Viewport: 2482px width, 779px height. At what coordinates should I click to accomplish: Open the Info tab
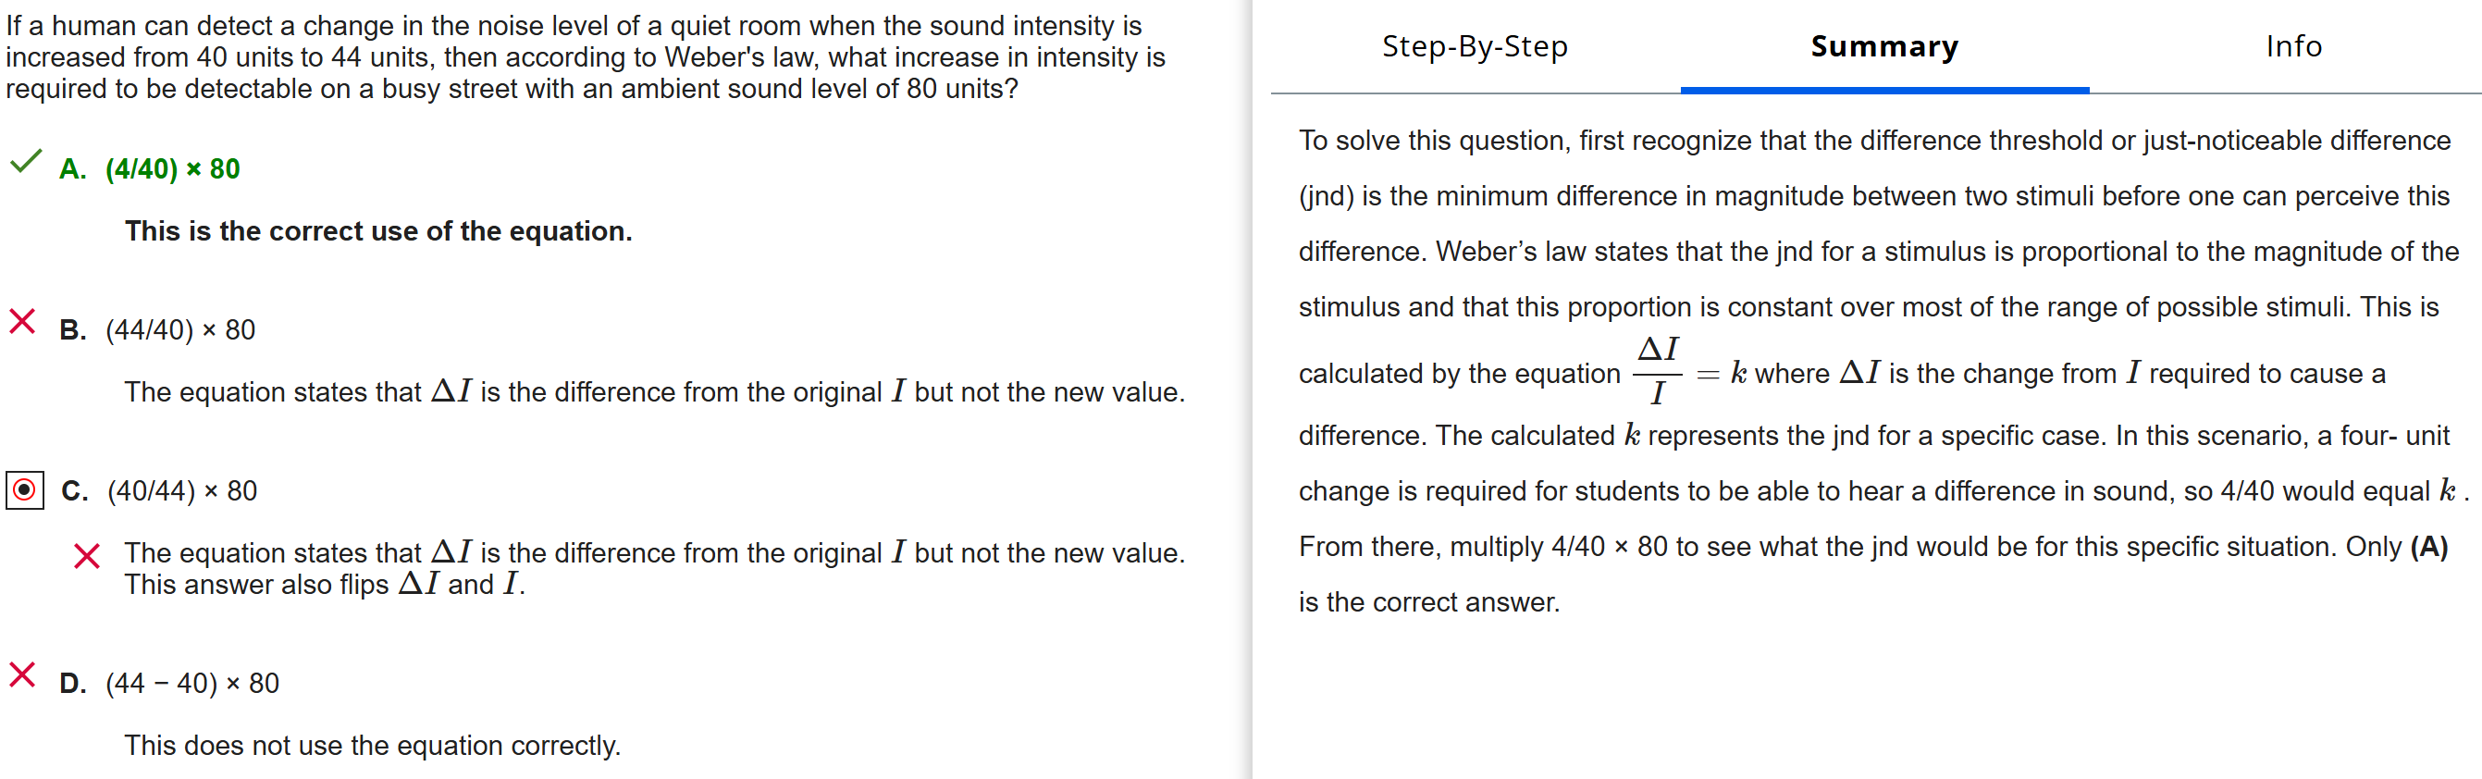coord(2293,46)
